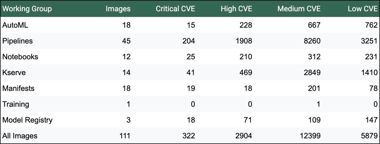Click the Low CVE column header
The image size is (380, 144).
tap(362, 9)
